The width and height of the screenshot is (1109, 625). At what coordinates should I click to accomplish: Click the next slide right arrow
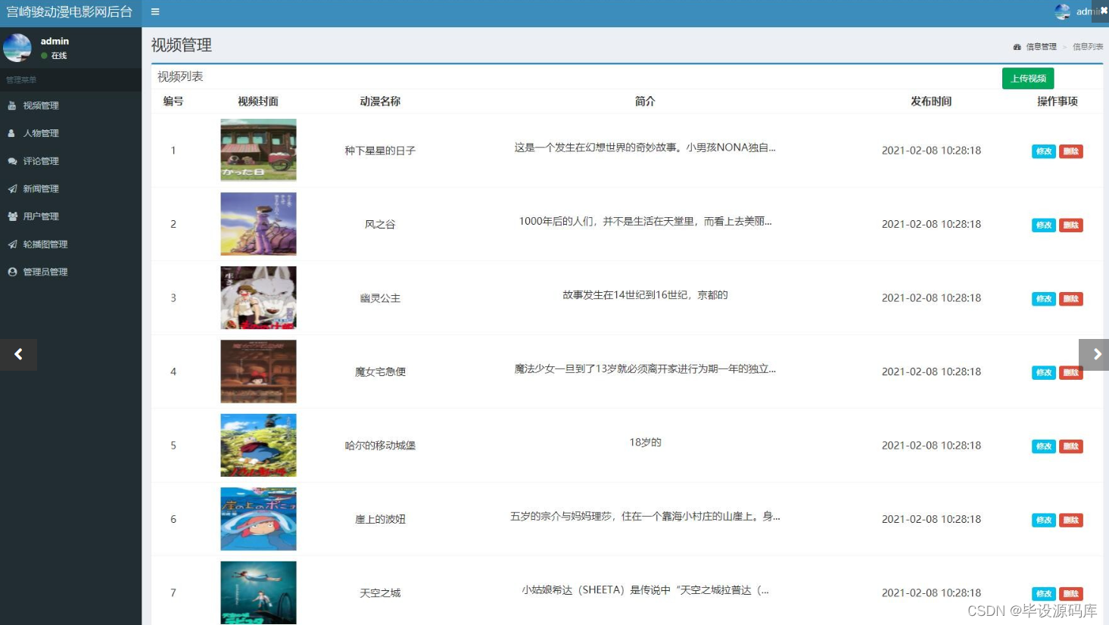coord(1095,354)
